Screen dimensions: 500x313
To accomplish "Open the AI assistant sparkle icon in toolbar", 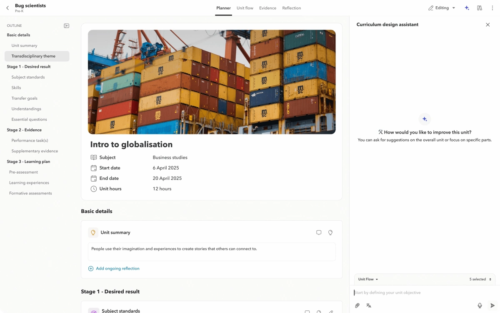I will 467,8.
